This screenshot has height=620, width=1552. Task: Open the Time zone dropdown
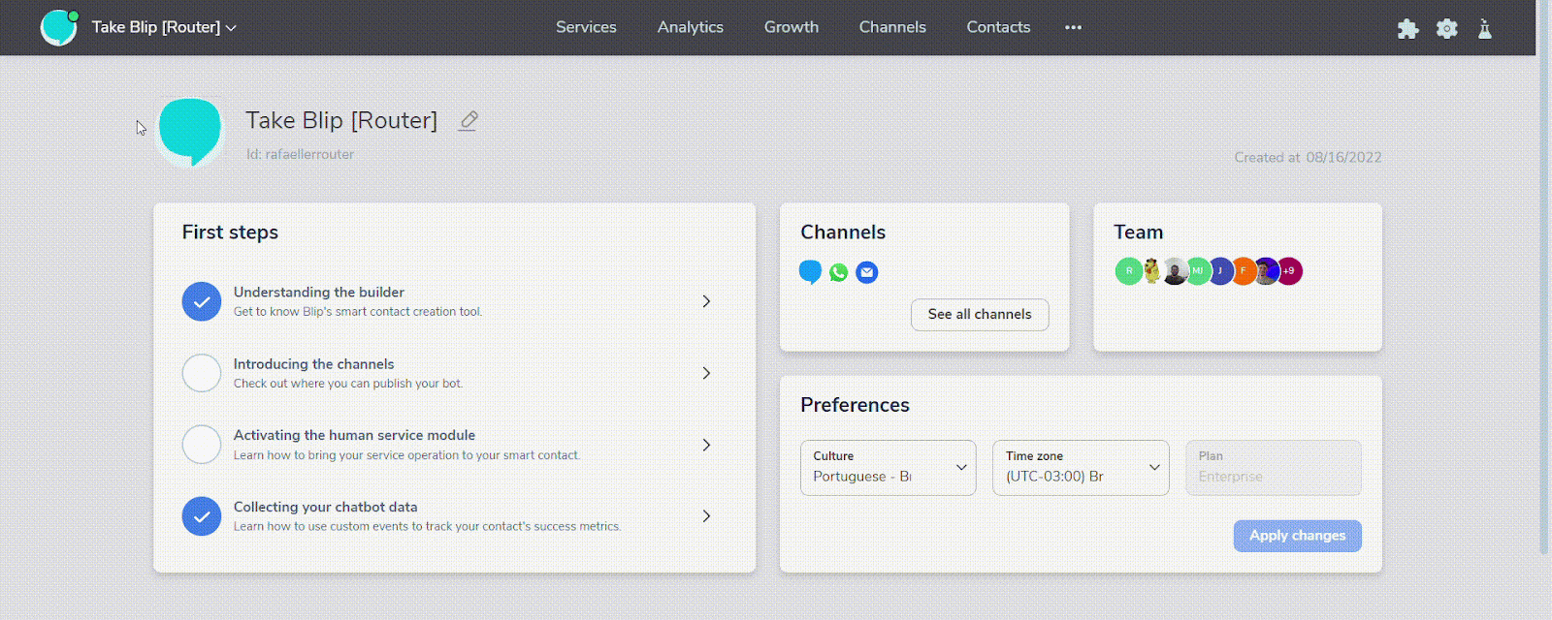(x=1081, y=468)
